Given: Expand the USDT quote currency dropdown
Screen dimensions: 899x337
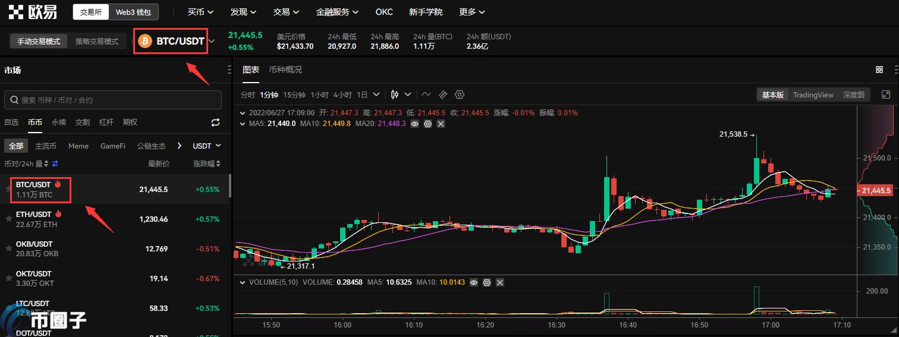Looking at the screenshot, I should tap(206, 146).
